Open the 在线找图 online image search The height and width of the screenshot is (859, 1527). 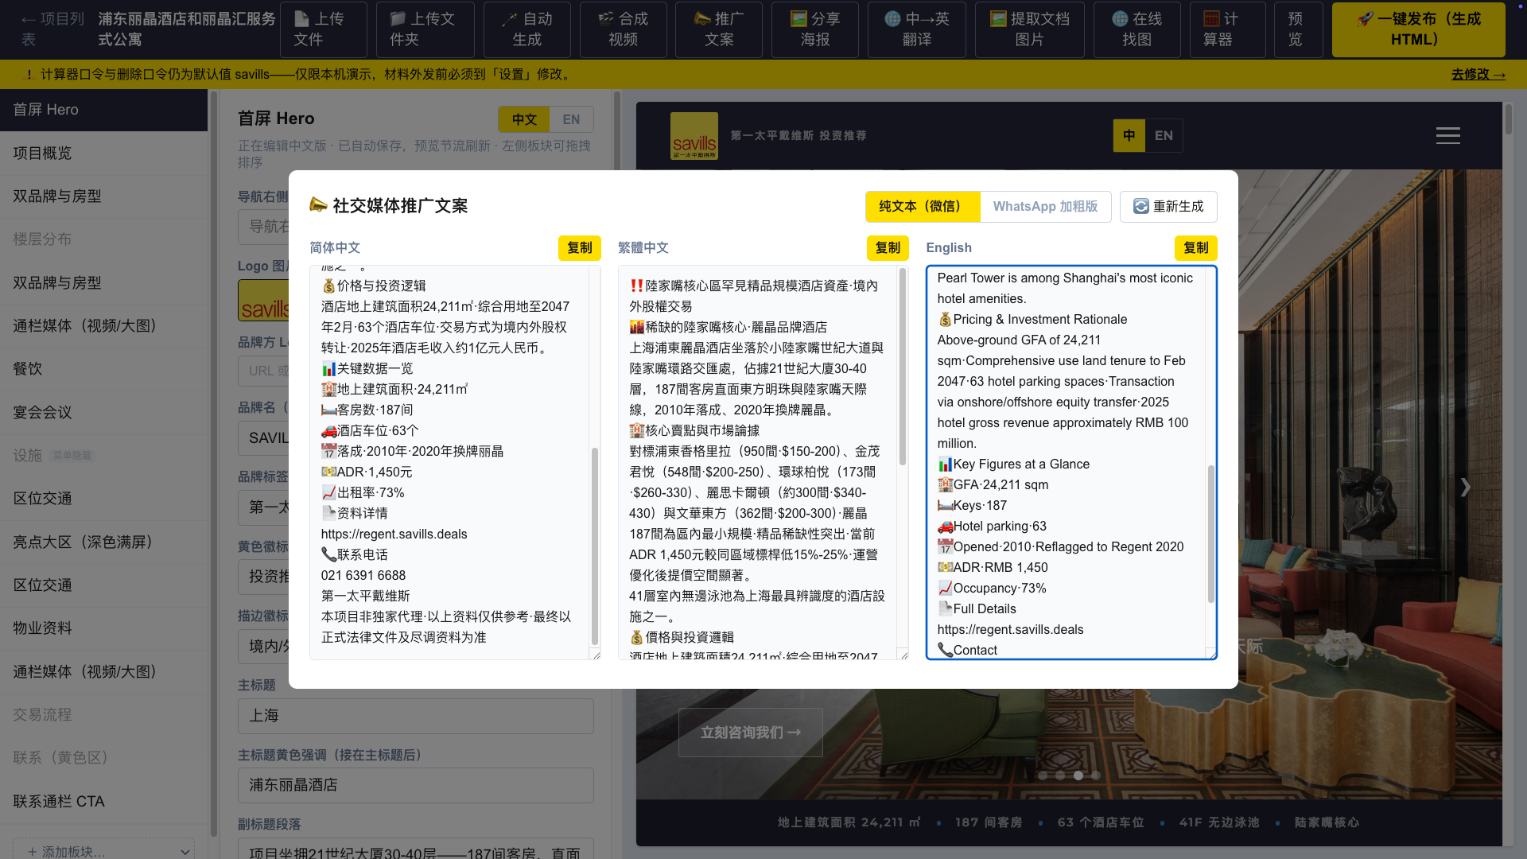(1137, 29)
